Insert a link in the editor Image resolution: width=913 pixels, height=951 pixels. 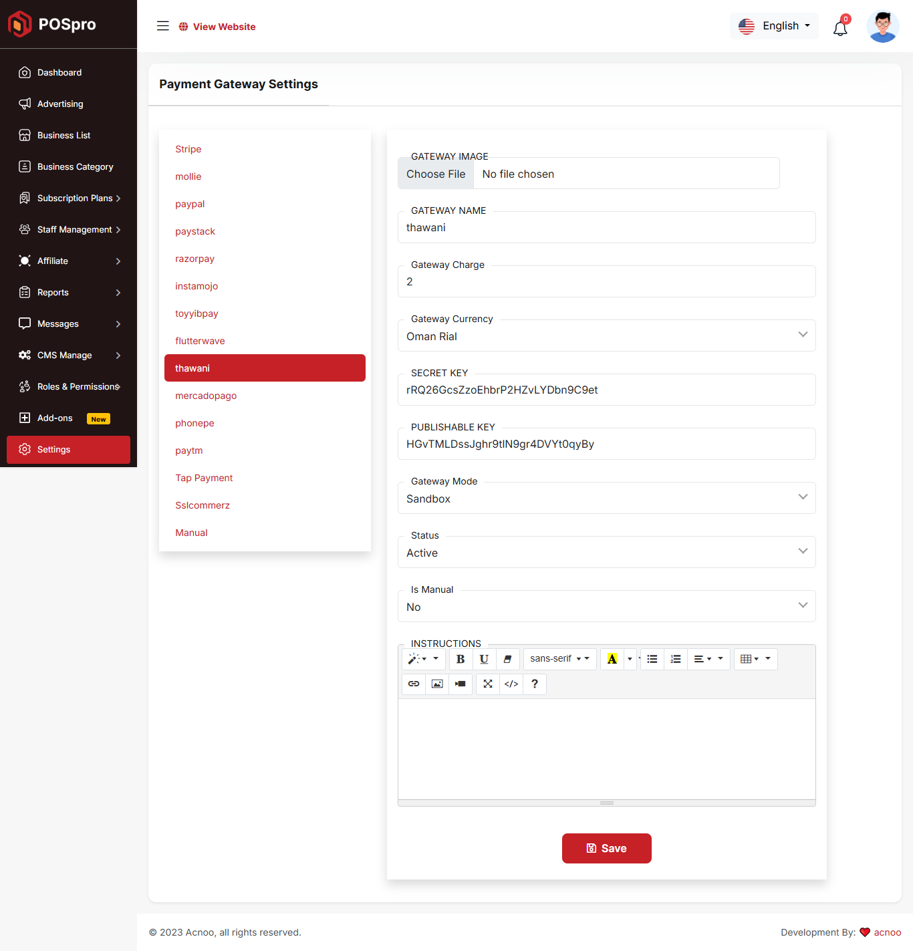414,684
